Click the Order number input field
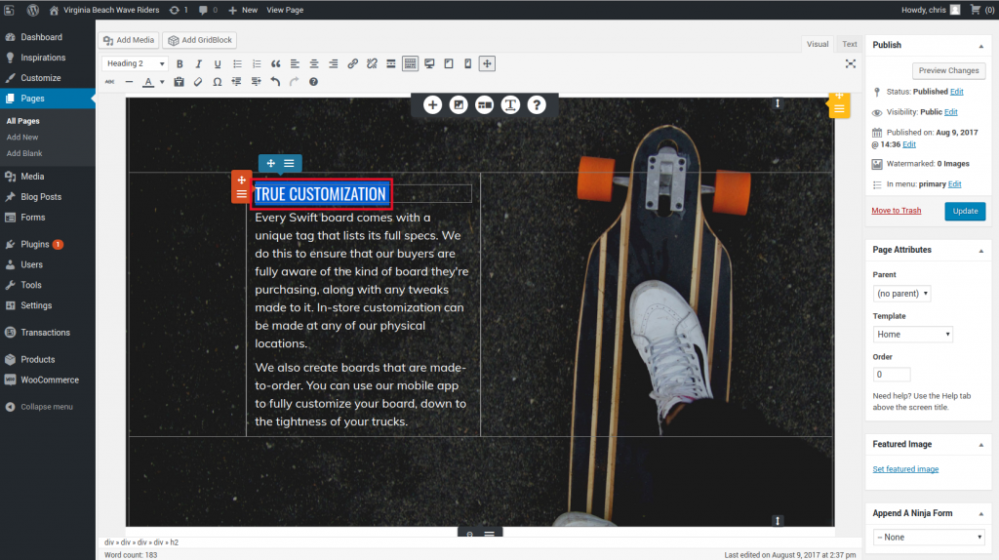Viewport: 999px width, 560px height. (x=892, y=375)
